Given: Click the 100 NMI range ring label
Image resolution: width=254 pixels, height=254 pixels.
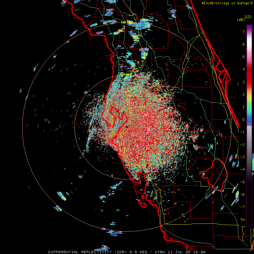Looking at the screenshot, I should [x=127, y=22].
